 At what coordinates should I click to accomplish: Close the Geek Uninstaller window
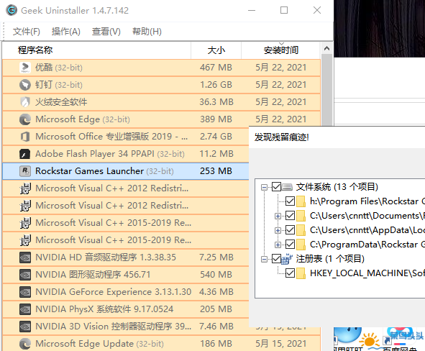click(317, 10)
